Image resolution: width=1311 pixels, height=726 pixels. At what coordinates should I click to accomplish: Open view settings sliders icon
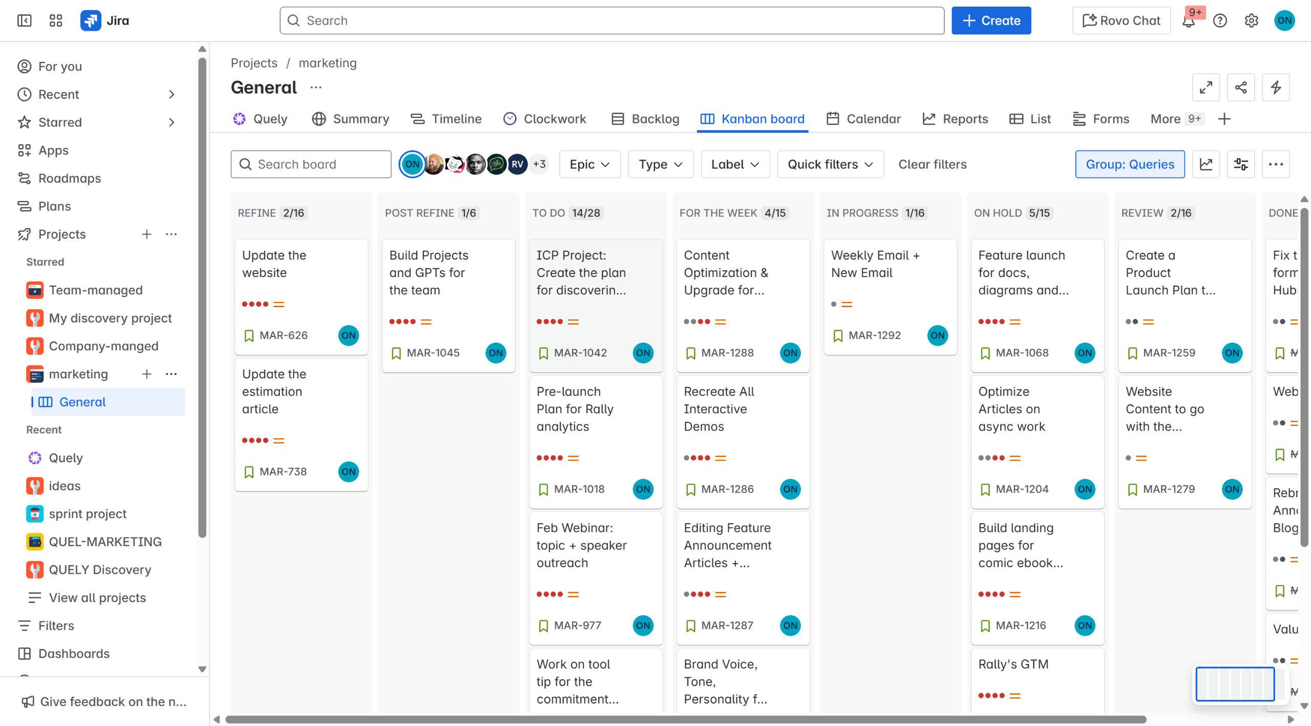point(1240,164)
